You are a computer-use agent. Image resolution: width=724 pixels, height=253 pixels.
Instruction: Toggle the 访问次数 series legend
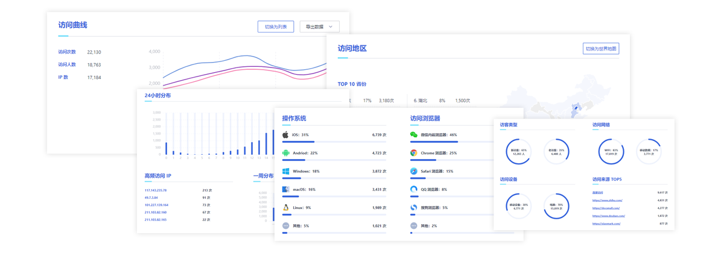click(x=67, y=52)
